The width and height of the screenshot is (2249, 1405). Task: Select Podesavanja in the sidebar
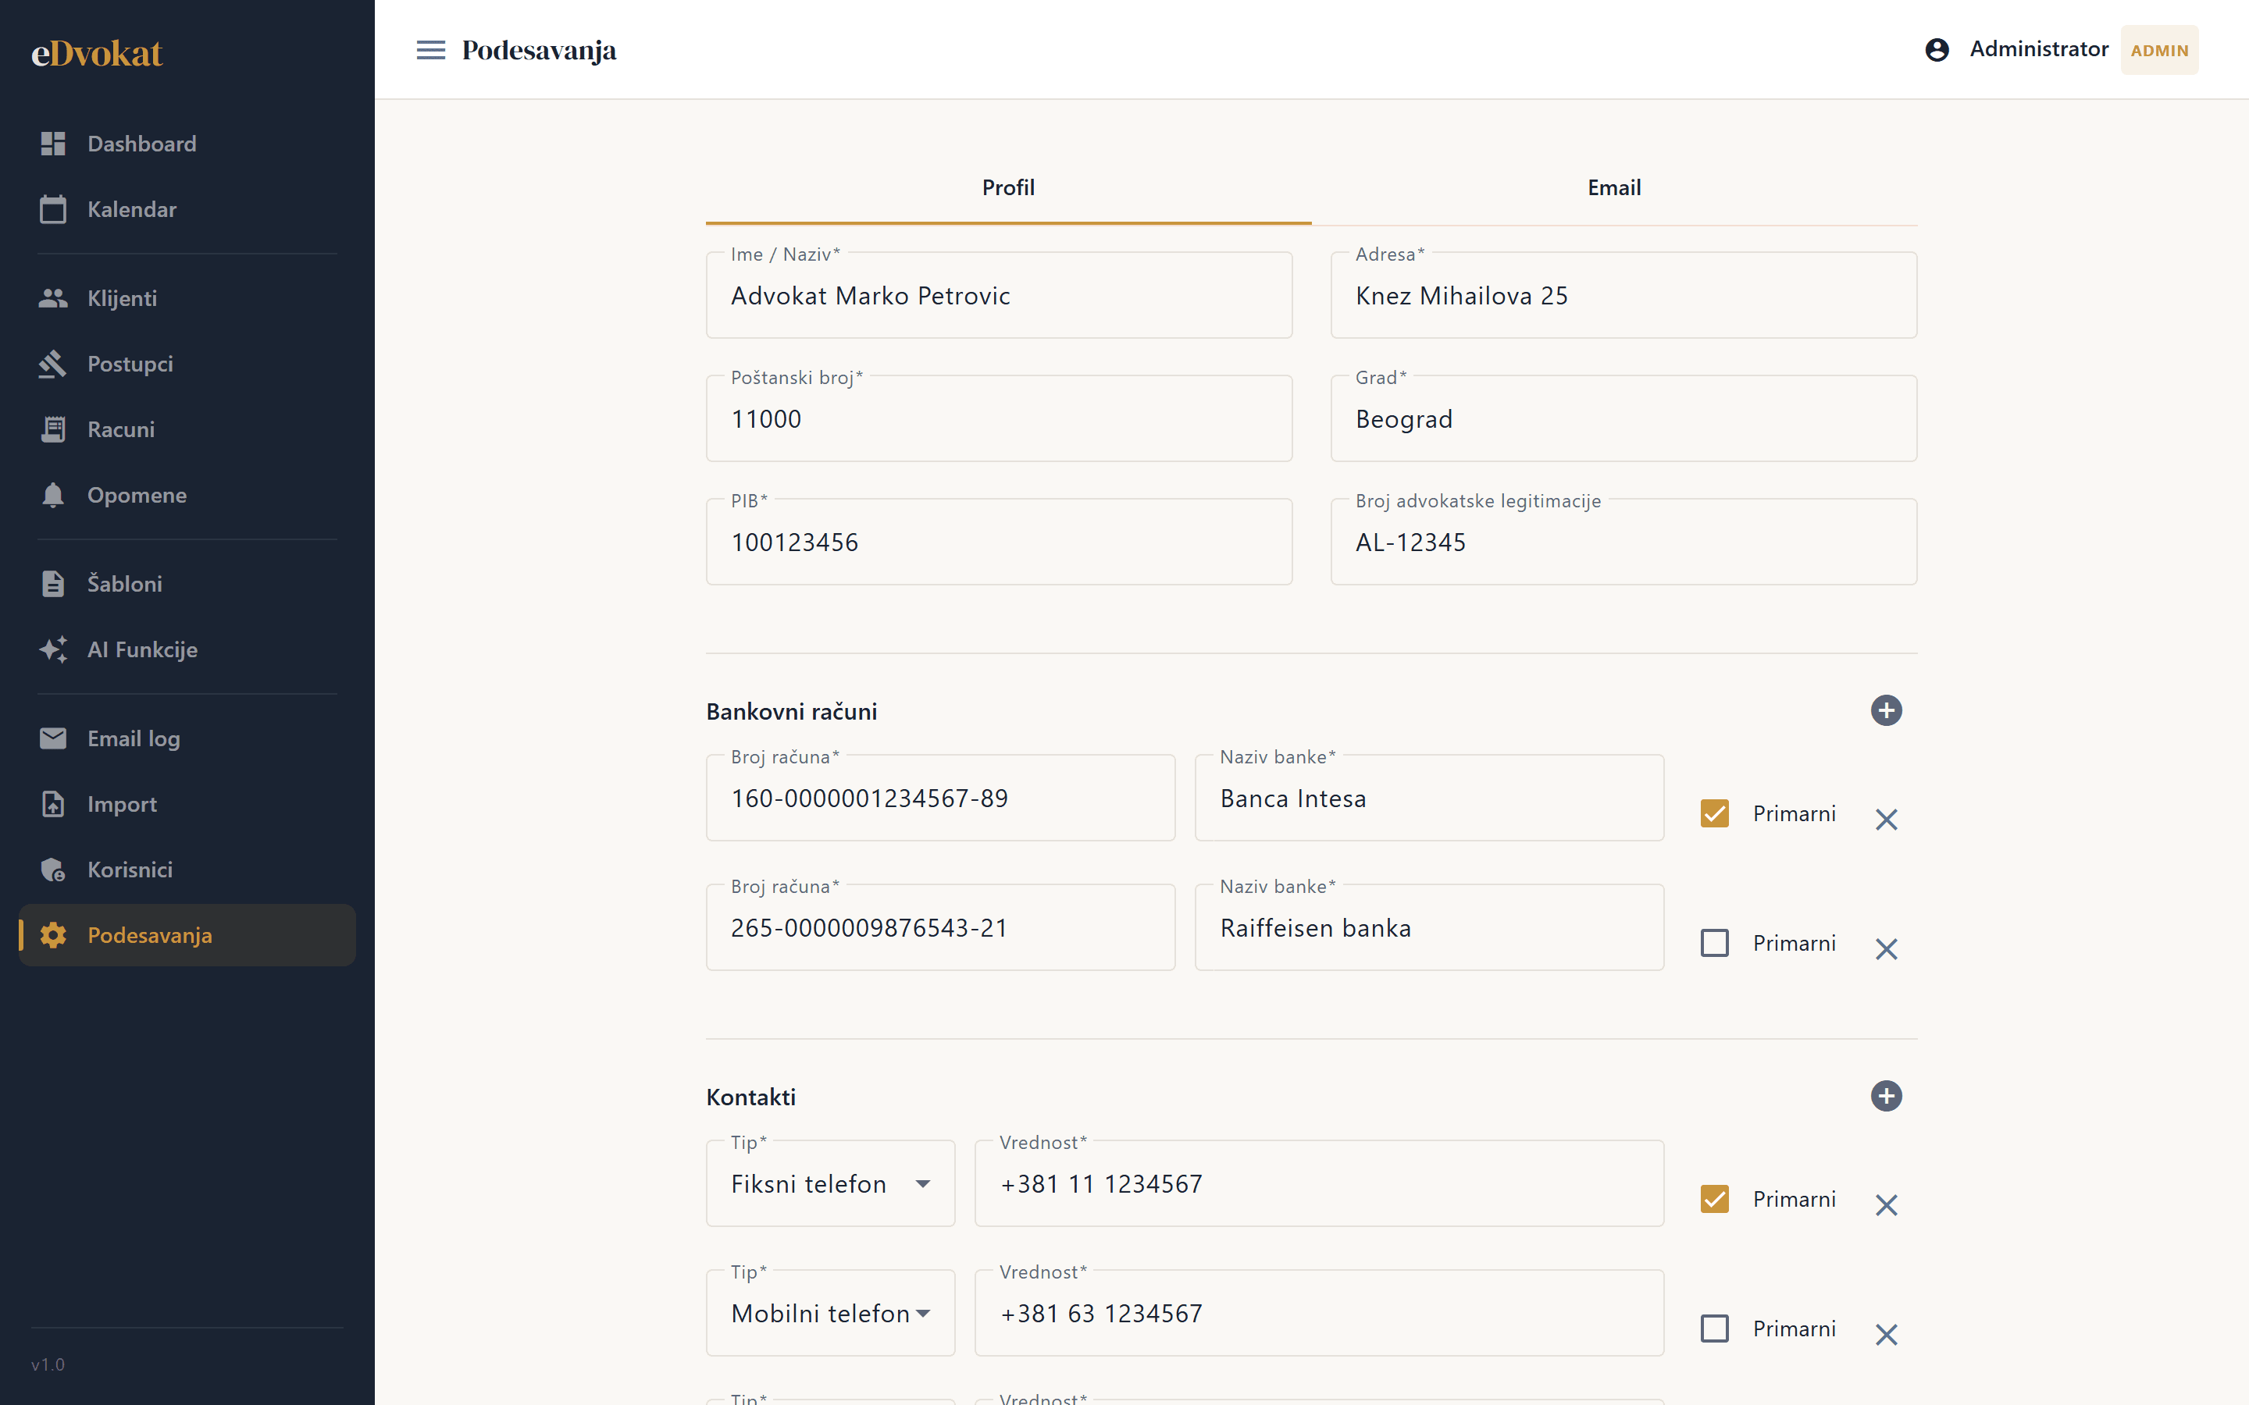(187, 936)
